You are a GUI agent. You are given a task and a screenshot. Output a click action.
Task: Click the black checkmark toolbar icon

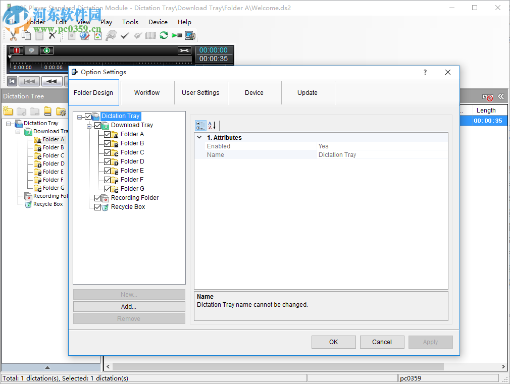tap(125, 35)
